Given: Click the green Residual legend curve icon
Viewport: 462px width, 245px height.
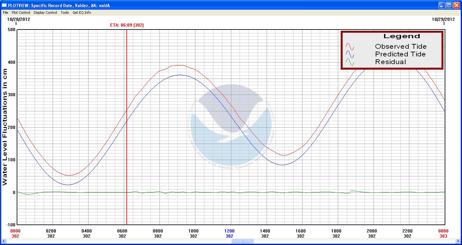Looking at the screenshot, I should [x=350, y=62].
